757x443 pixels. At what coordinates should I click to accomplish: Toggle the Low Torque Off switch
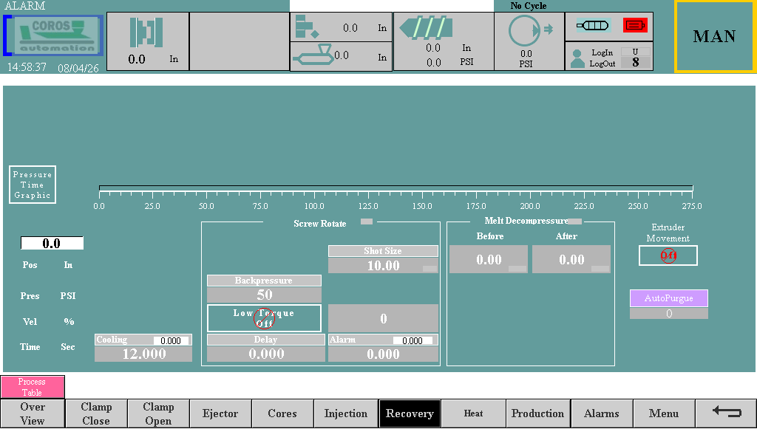click(264, 318)
